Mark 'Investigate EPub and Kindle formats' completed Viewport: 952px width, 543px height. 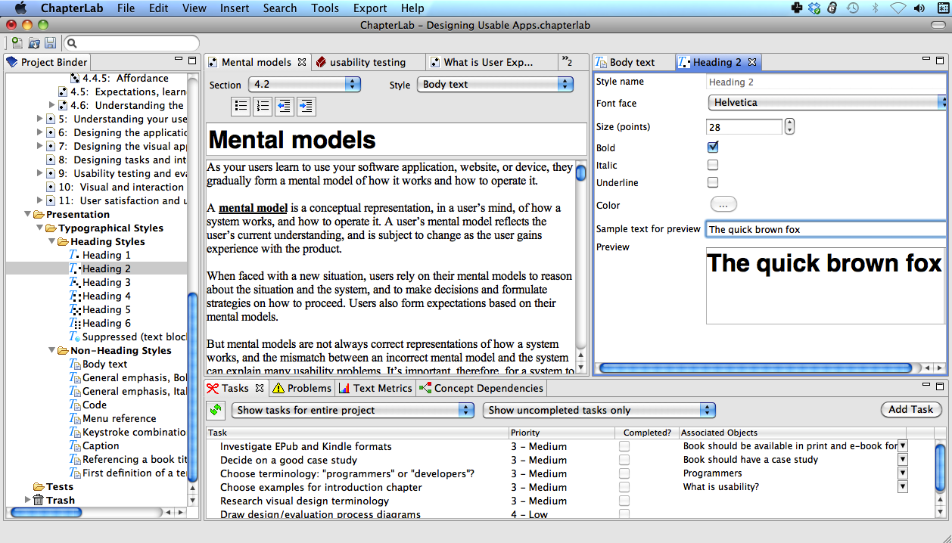[624, 446]
